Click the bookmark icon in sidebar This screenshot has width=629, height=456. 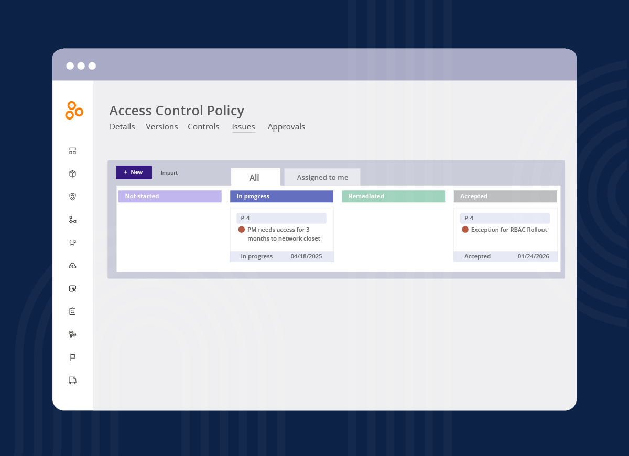point(73,243)
